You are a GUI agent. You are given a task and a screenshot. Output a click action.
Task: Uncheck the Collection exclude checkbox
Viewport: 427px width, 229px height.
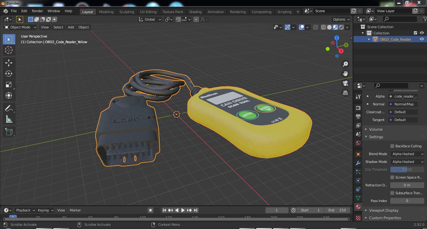click(x=415, y=33)
